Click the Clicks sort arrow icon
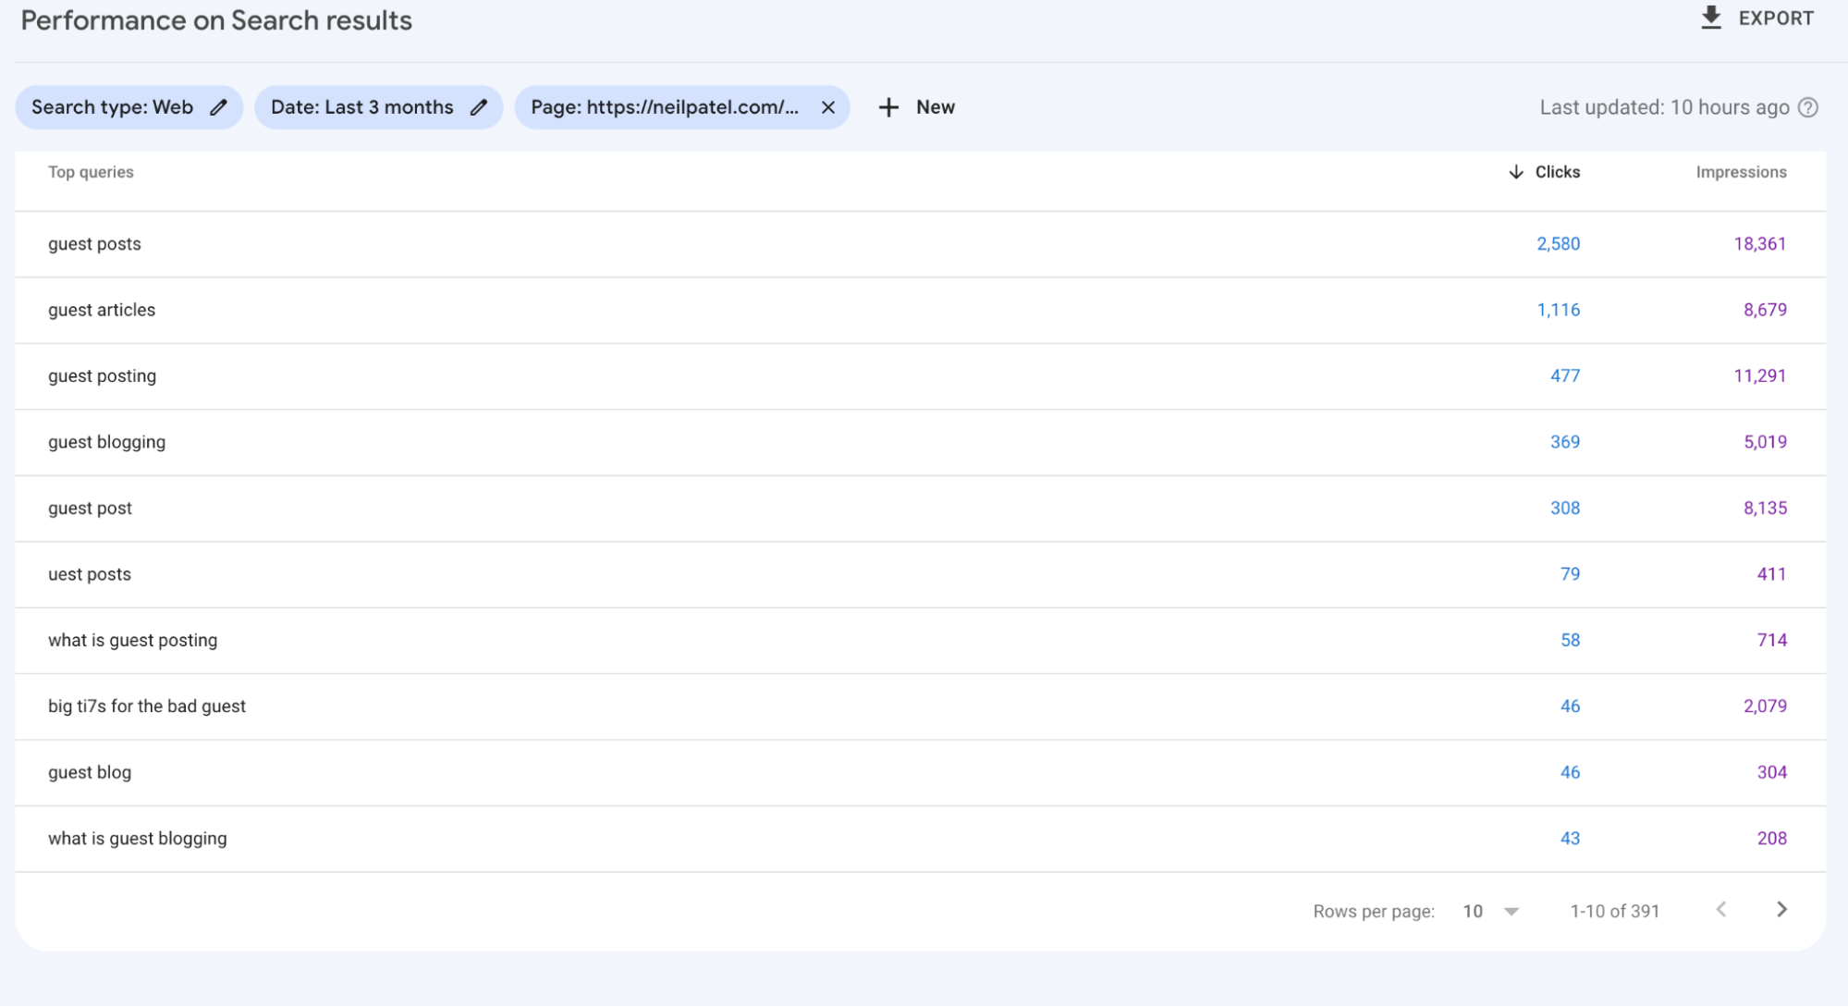The image size is (1848, 1007). [x=1515, y=172]
